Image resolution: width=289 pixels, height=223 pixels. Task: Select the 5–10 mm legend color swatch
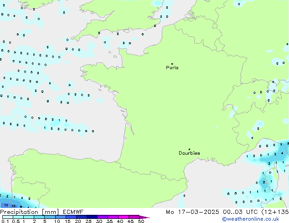[50, 217]
